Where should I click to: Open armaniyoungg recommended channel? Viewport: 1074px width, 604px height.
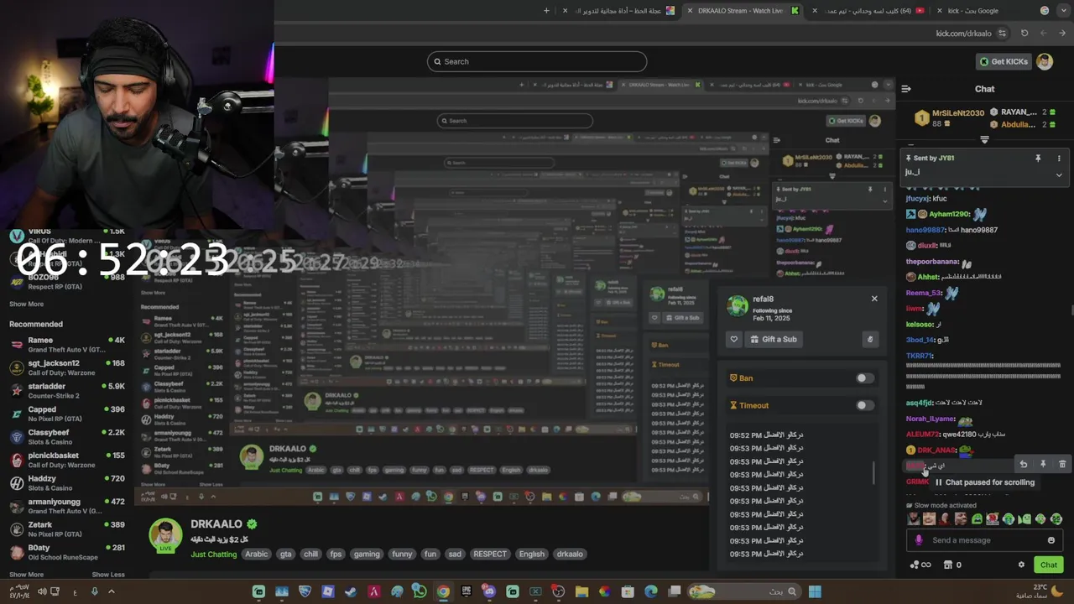point(67,506)
